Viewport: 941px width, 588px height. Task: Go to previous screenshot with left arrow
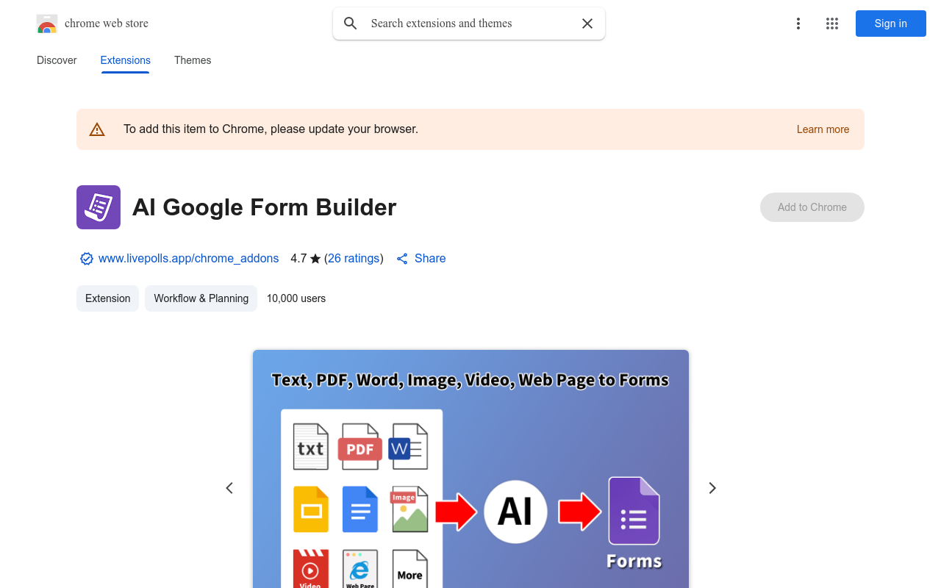(x=229, y=488)
